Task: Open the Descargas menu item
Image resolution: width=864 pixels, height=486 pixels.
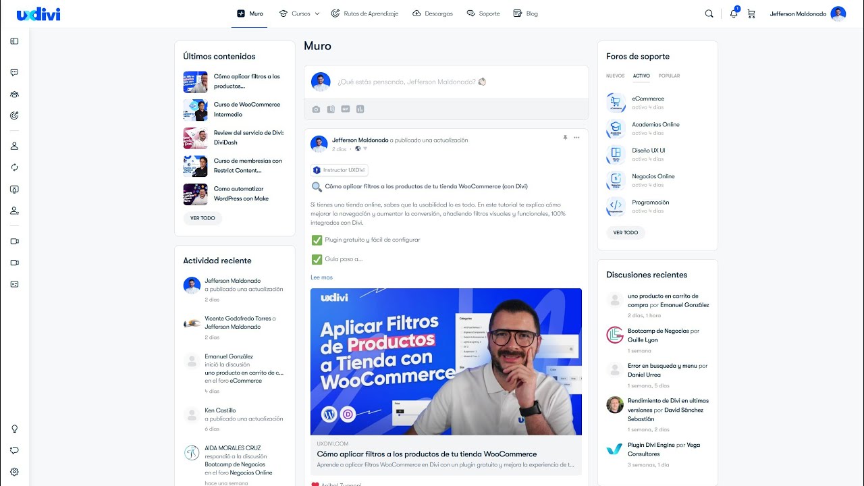Action: pos(432,13)
